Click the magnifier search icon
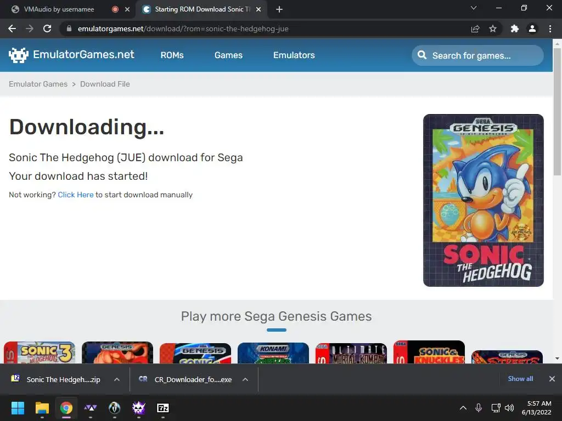Viewport: 562px width, 421px height. tap(422, 55)
